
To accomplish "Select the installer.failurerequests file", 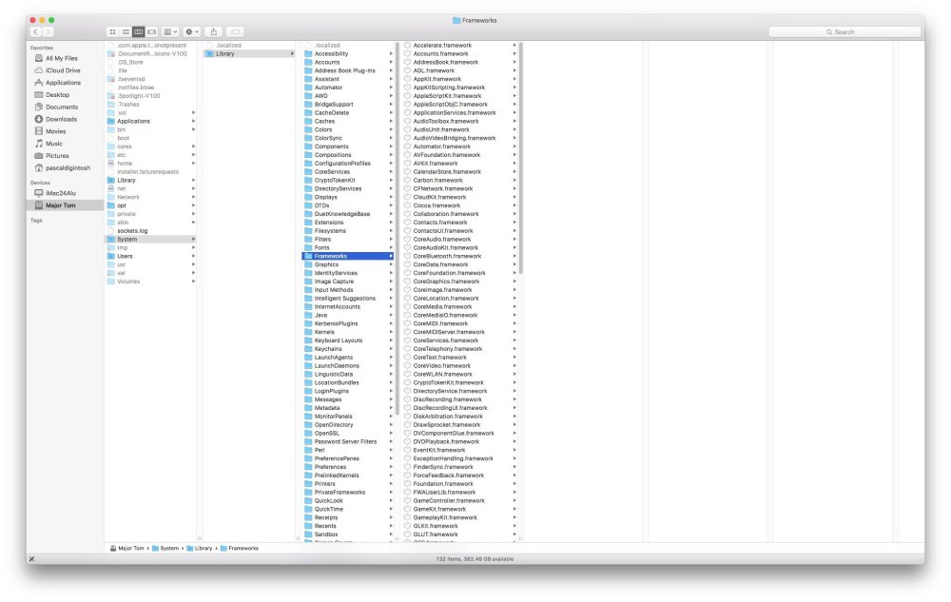I will tap(150, 171).
